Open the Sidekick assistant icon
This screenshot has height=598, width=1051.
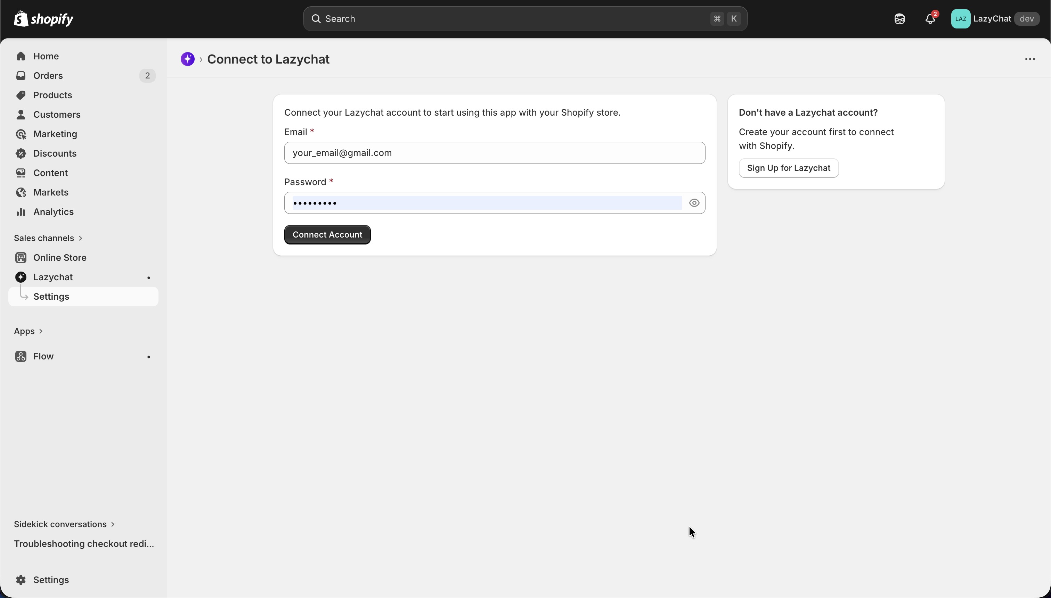pos(899,19)
